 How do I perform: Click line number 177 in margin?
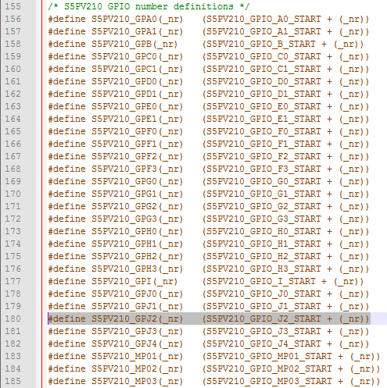tap(13, 281)
